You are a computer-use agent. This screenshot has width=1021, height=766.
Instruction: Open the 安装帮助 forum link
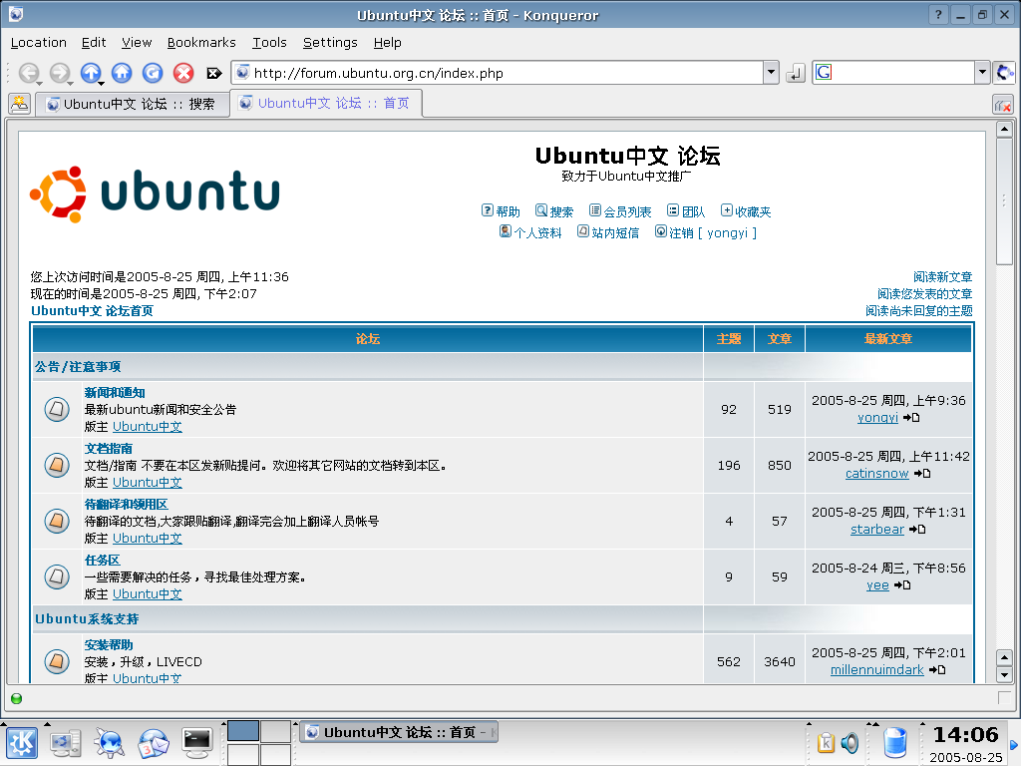109,645
